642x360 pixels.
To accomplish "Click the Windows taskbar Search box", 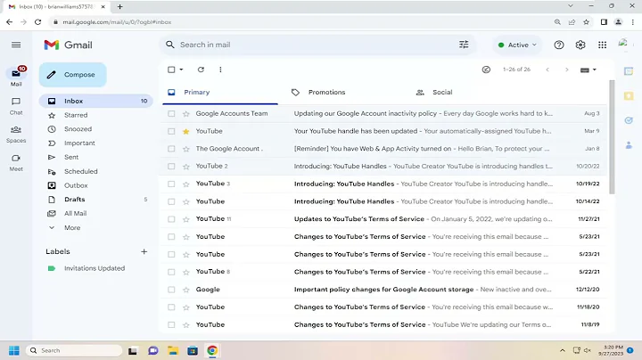I will [x=74, y=350].
